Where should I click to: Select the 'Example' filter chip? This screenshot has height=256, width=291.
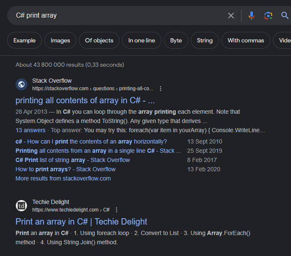coord(24,40)
